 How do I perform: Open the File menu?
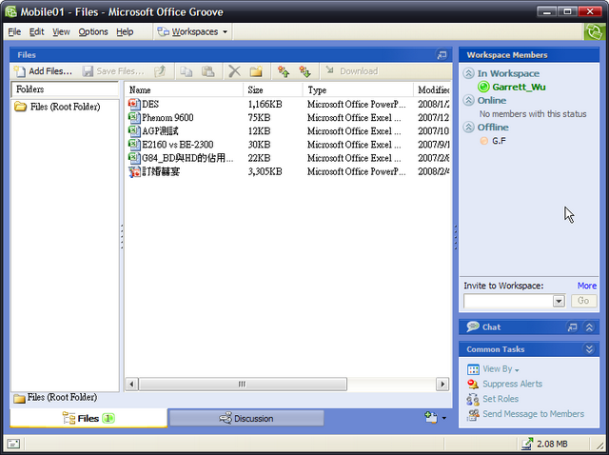tap(14, 31)
